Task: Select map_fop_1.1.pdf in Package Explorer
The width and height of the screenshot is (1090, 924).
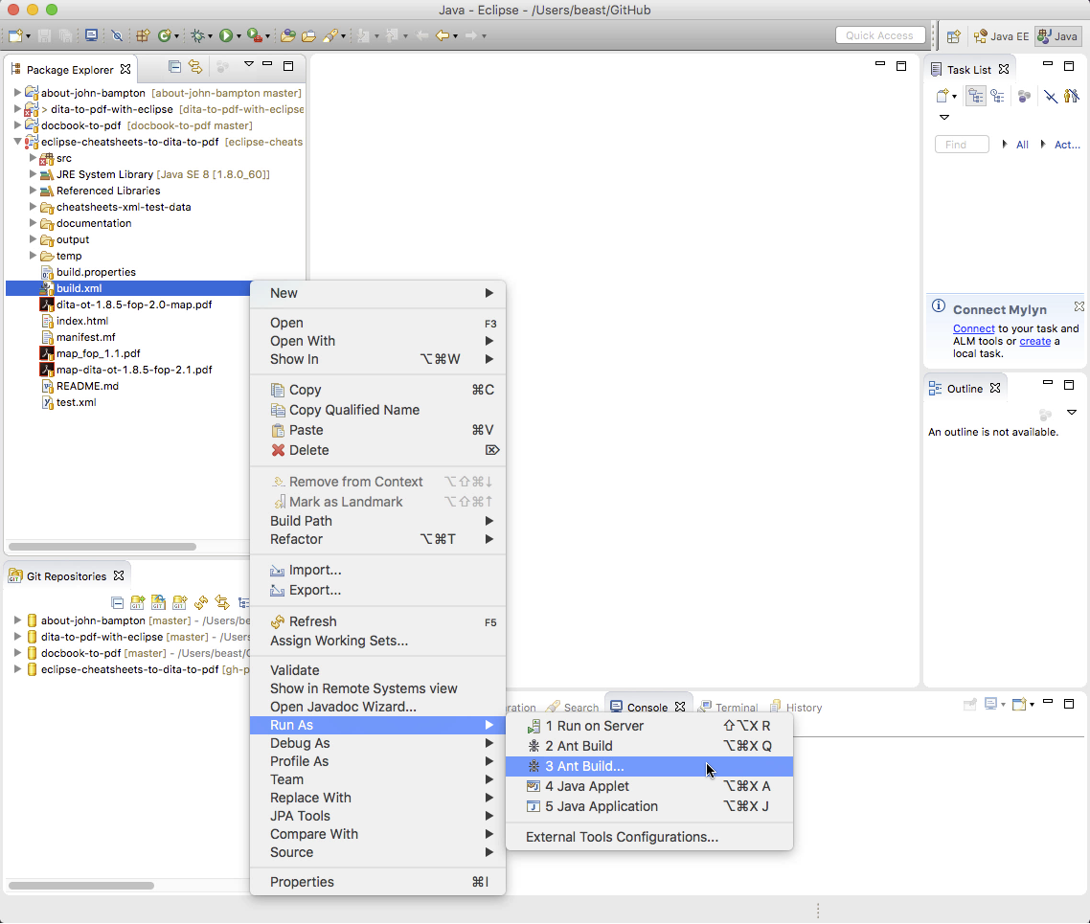Action: 98,353
